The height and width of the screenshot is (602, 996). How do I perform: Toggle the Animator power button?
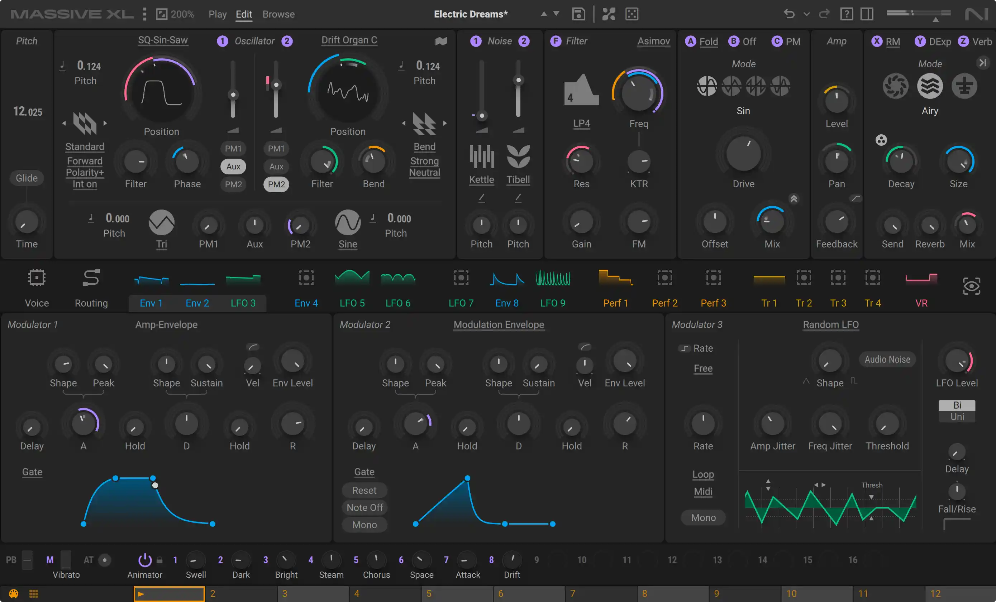(x=145, y=560)
